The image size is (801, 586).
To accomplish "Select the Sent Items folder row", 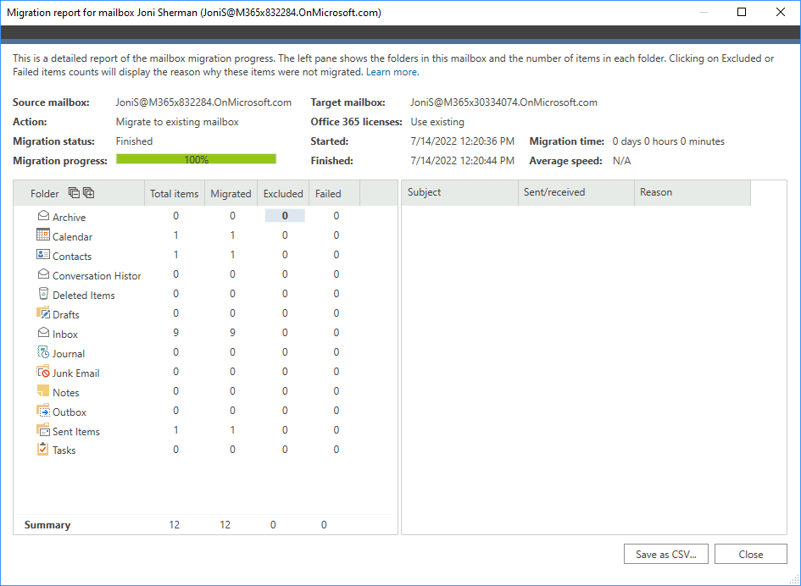I will coord(205,431).
